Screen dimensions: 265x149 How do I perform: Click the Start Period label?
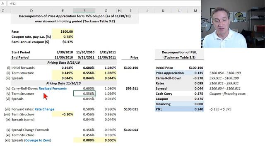[21, 52]
